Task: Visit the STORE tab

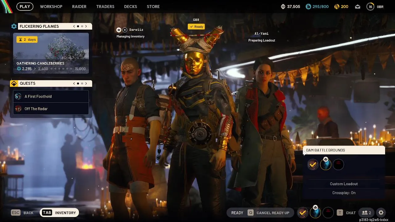Action: (x=153, y=6)
